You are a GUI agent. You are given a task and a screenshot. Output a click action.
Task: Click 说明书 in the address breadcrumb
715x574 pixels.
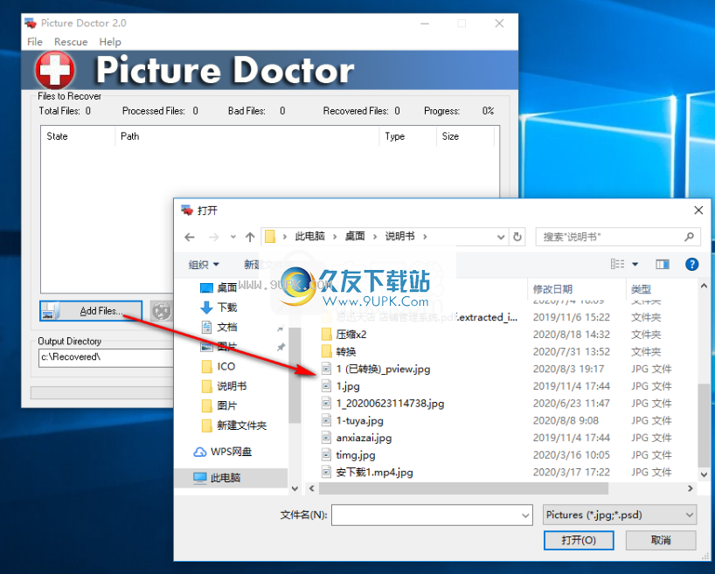[x=400, y=236]
